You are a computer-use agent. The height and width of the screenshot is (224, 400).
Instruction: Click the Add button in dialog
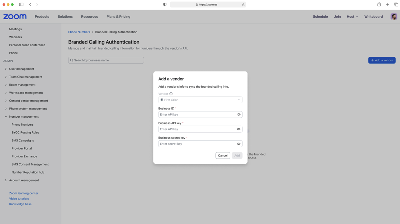tap(237, 156)
